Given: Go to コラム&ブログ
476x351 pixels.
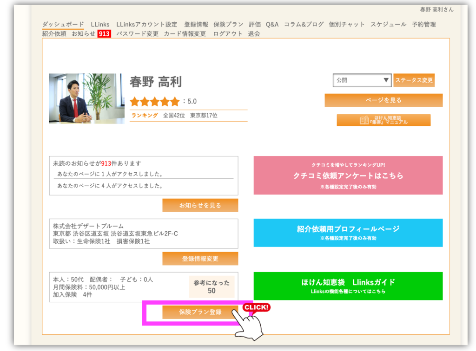Looking at the screenshot, I should tap(304, 24).
